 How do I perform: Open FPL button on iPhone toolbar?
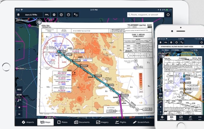pyautogui.click(x=166, y=42)
